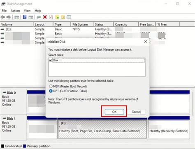Click the red X Delete toolbar icon
This screenshot has height=149, width=195.
pos(45,17)
